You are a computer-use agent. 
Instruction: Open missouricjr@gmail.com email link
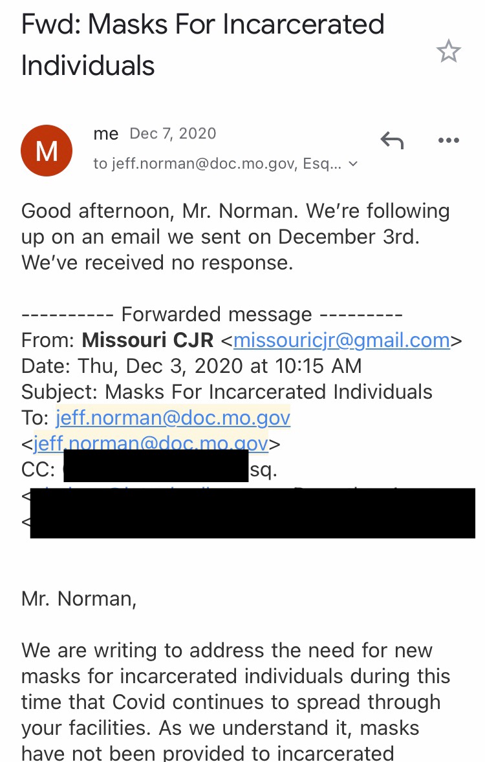[341, 340]
